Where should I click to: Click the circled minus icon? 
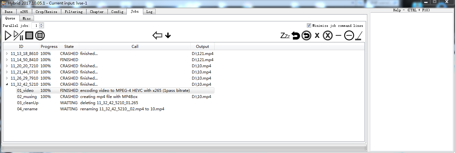(349, 36)
